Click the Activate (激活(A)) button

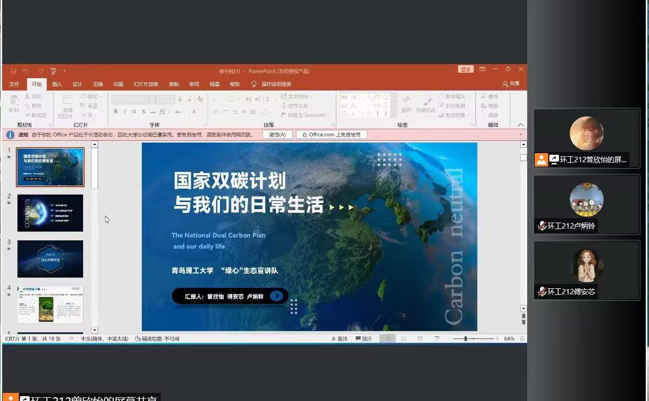coord(277,135)
